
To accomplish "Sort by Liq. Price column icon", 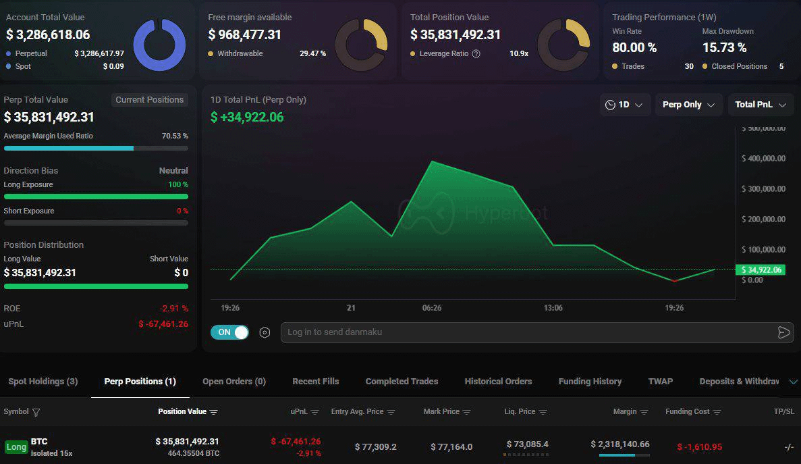I will coord(543,412).
